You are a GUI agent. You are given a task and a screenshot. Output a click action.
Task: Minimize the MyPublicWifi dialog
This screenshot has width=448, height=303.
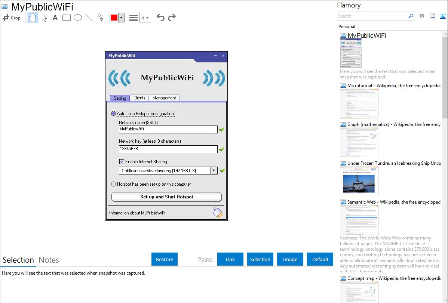click(215, 56)
